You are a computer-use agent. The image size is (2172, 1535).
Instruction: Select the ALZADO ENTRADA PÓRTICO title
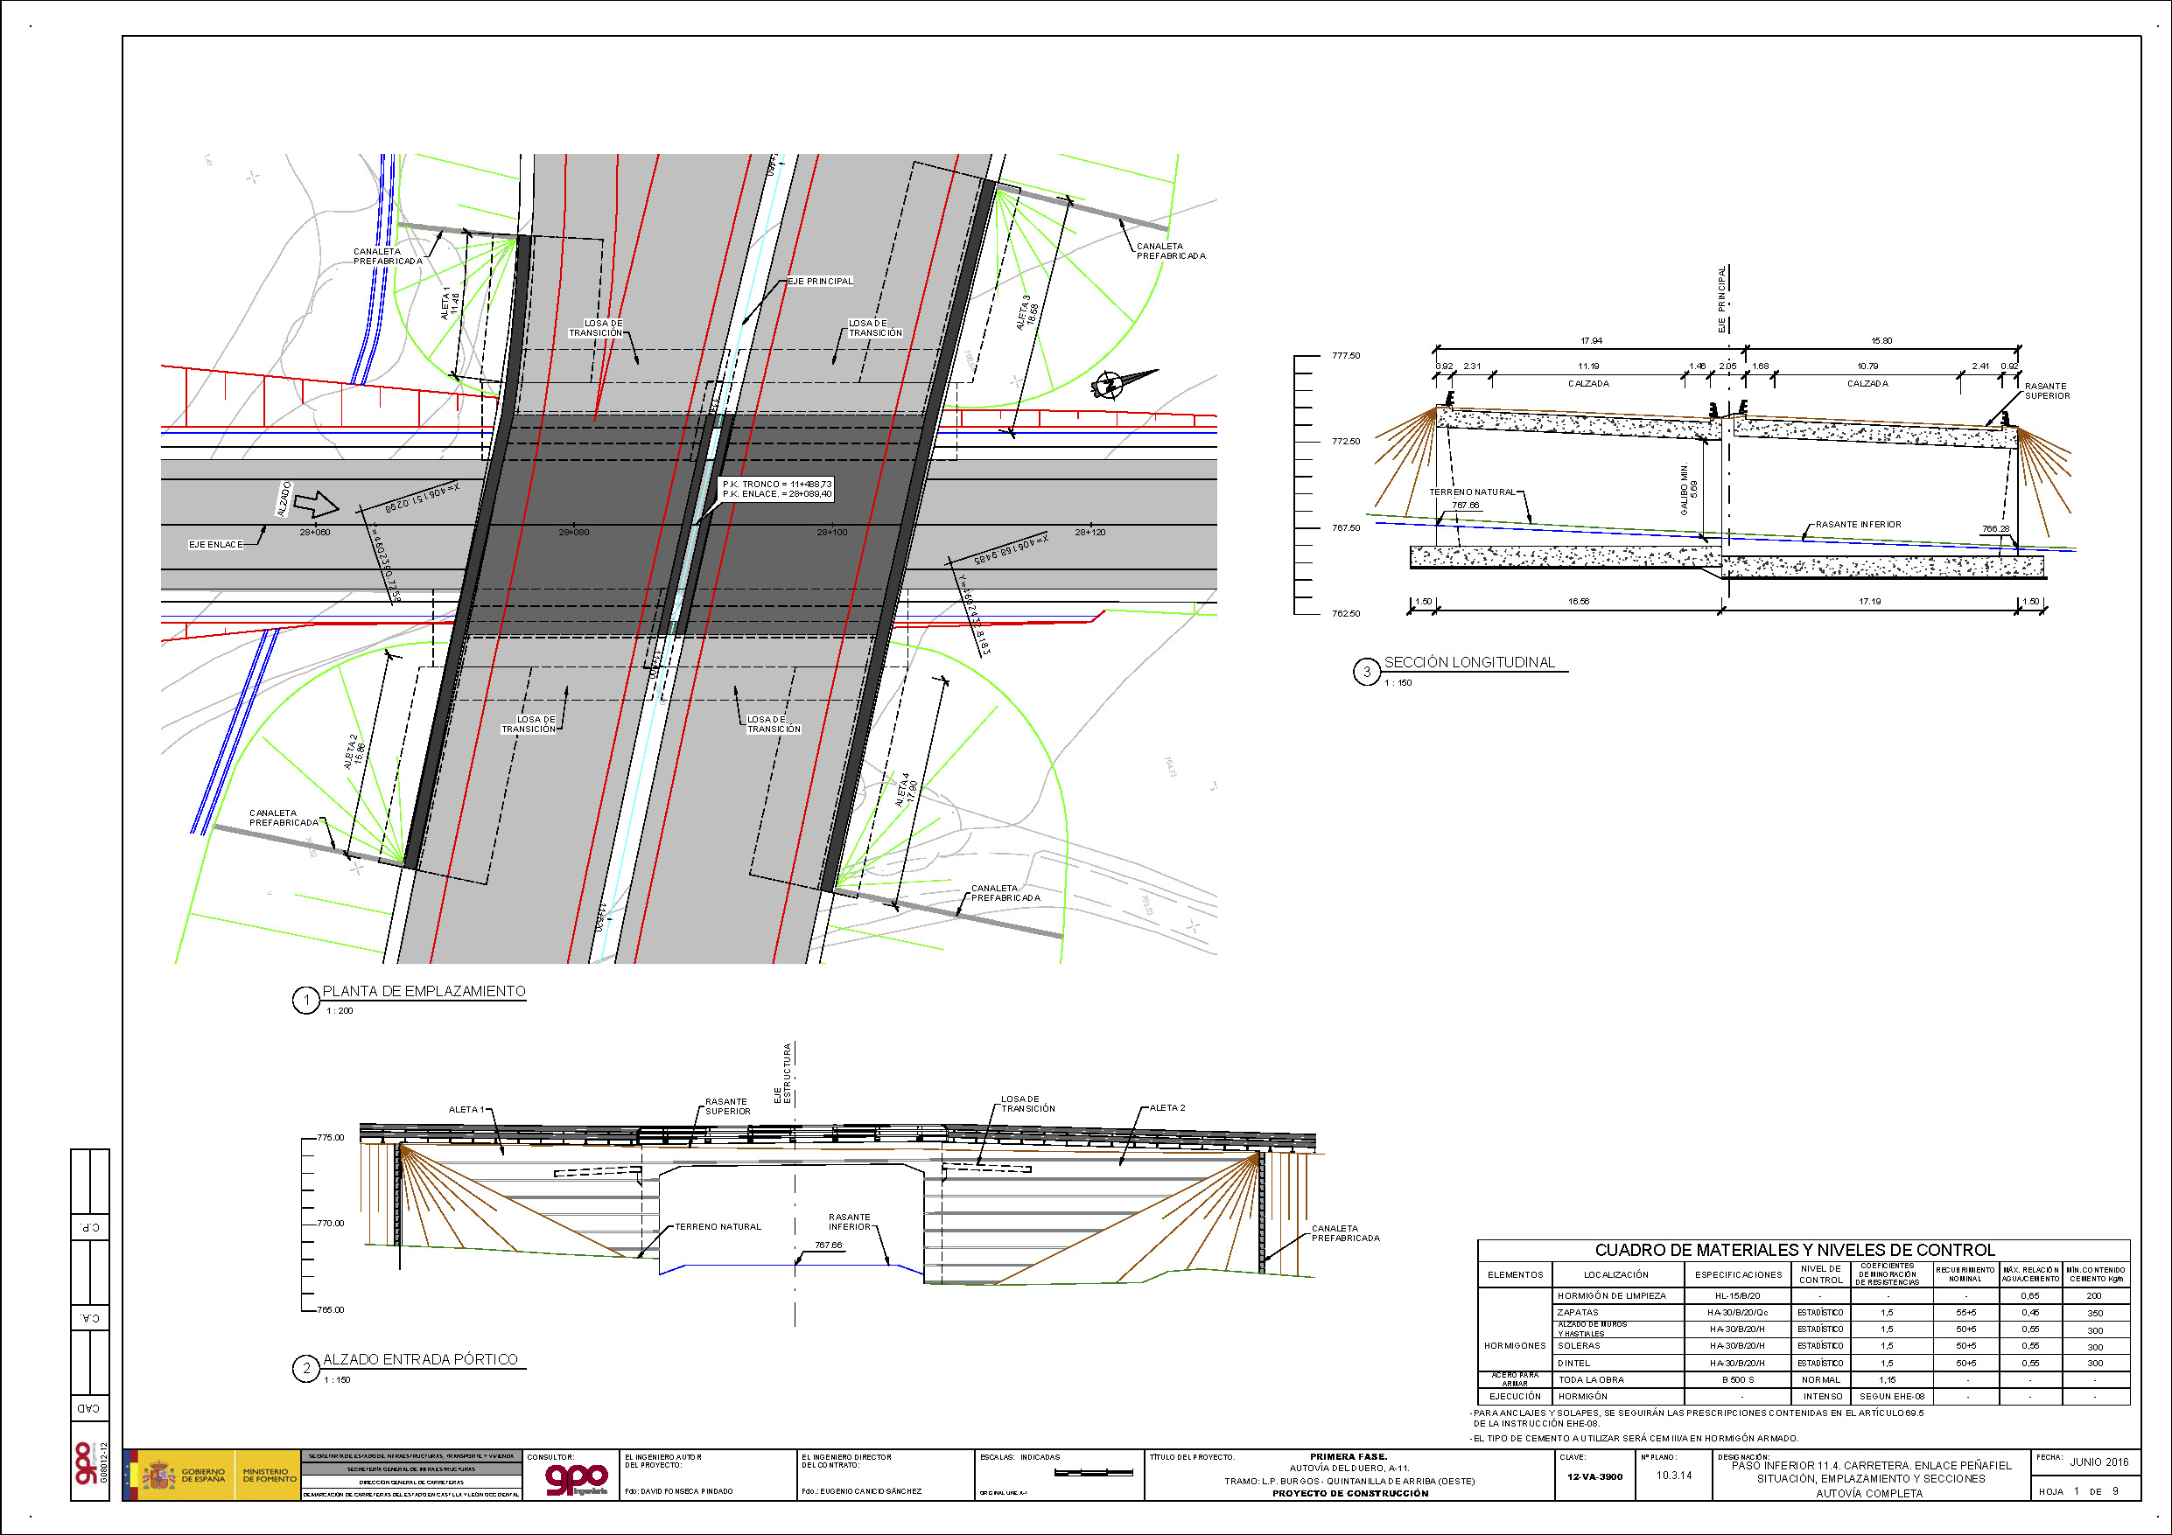point(421,1359)
